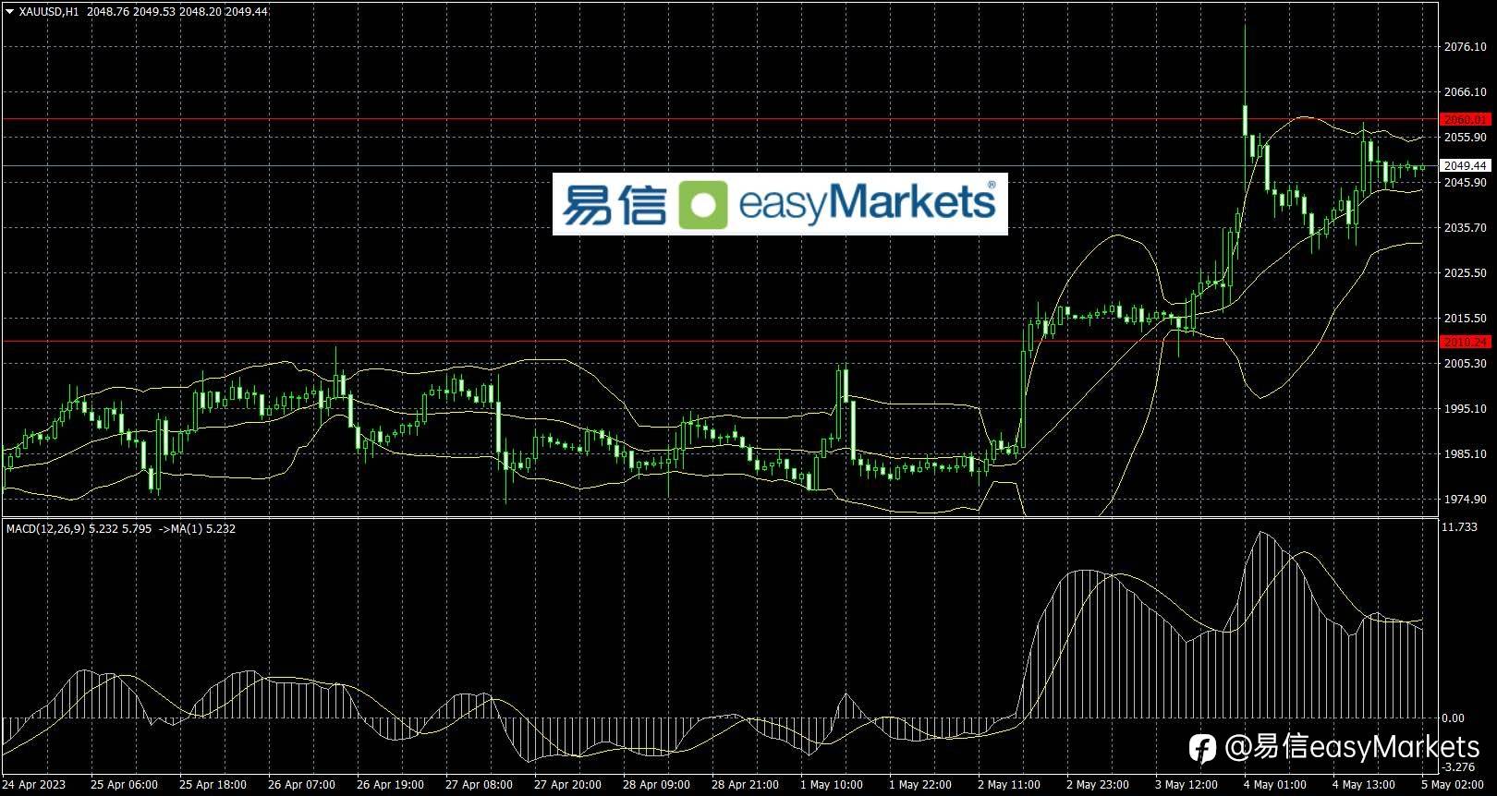Click the 1995.10 price axis label
Viewport: 1497px width, 796px height.
pyautogui.click(x=1465, y=409)
